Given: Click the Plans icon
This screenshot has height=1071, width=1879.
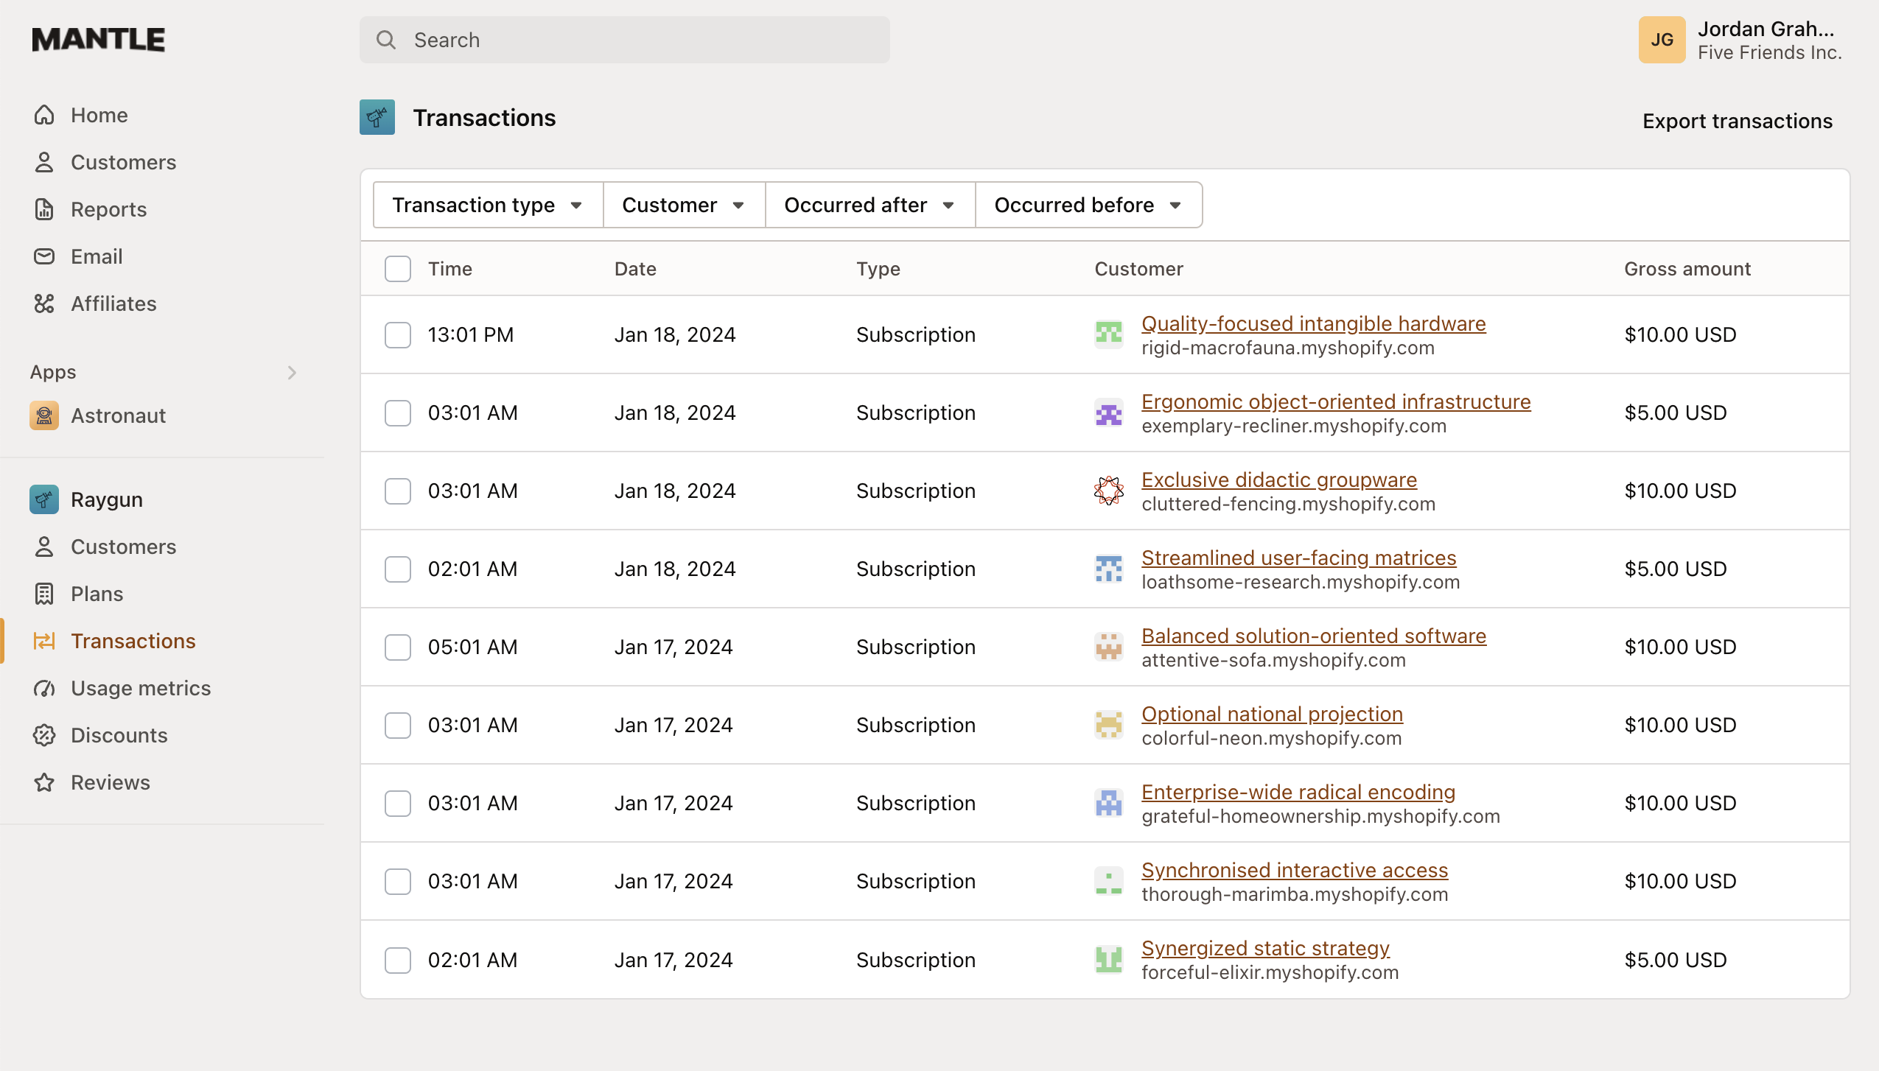Looking at the screenshot, I should pos(44,594).
